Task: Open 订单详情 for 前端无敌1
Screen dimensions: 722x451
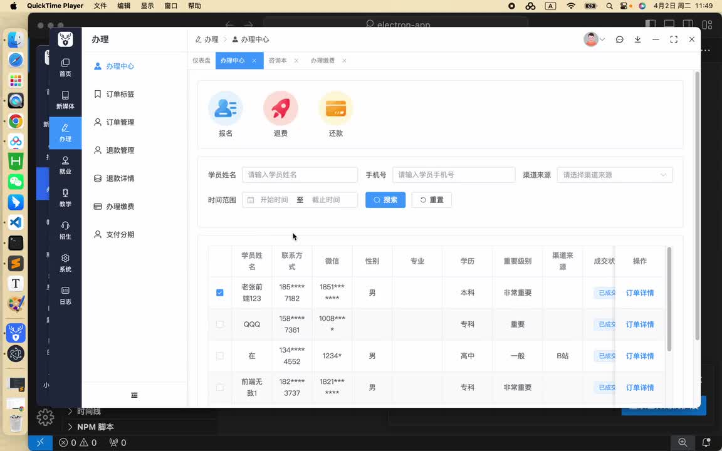Action: coord(639,388)
